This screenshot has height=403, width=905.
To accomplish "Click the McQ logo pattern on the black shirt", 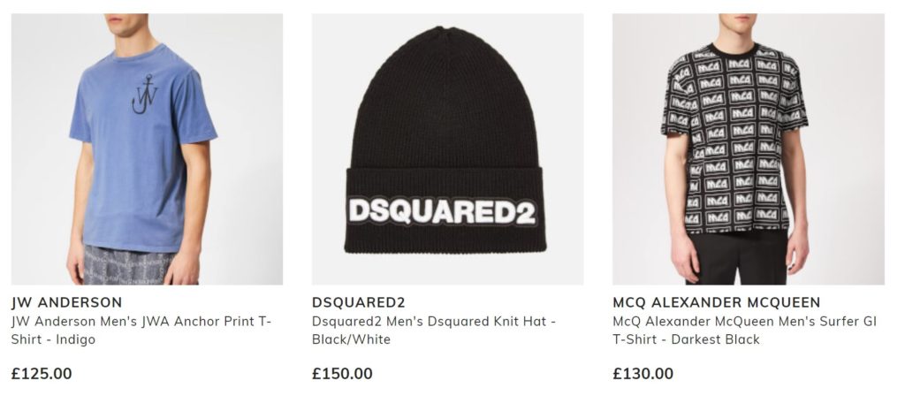I will 733,139.
